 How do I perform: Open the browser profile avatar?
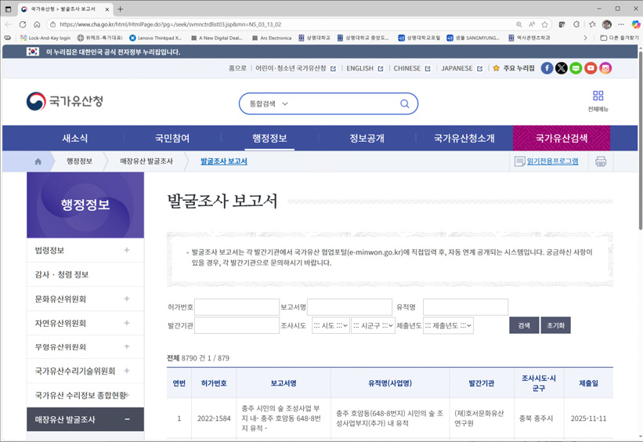(607, 24)
